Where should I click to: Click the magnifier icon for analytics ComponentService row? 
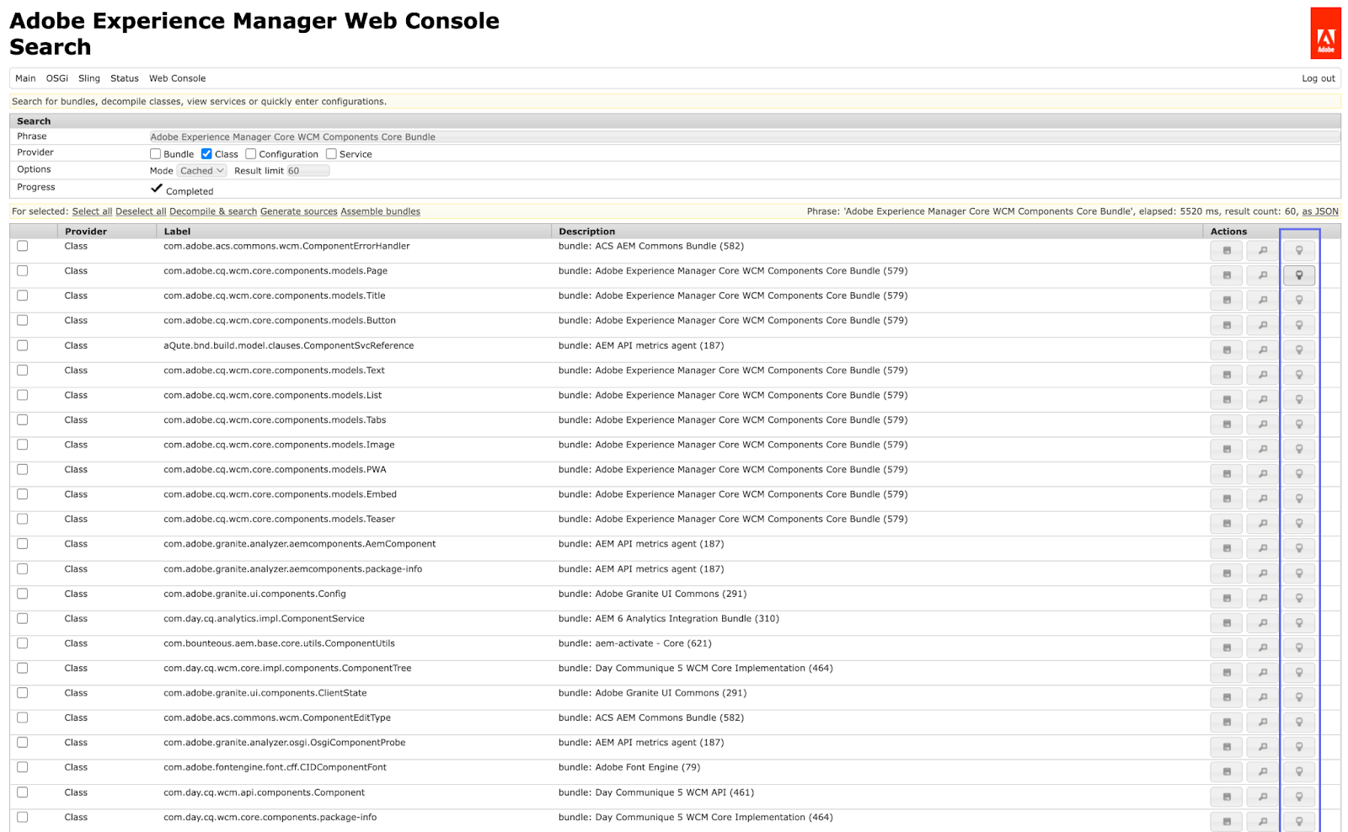click(1262, 623)
